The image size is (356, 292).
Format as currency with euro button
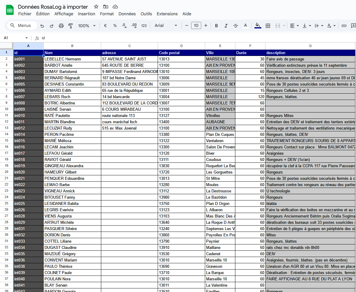tap(105, 26)
